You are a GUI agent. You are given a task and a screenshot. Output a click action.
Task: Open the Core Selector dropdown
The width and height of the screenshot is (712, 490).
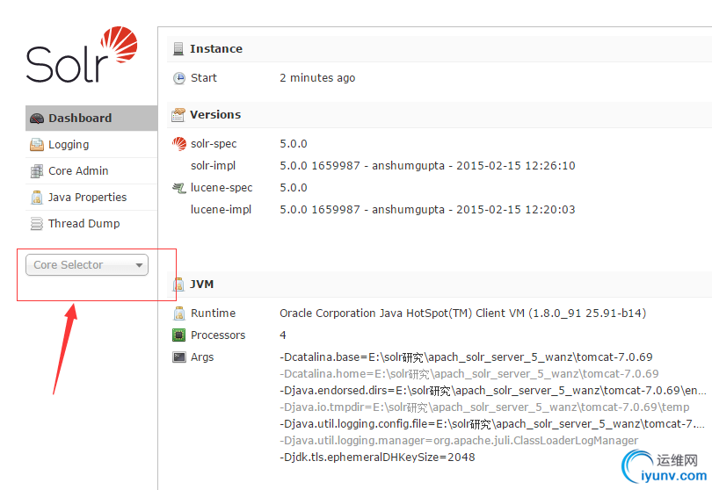point(87,265)
